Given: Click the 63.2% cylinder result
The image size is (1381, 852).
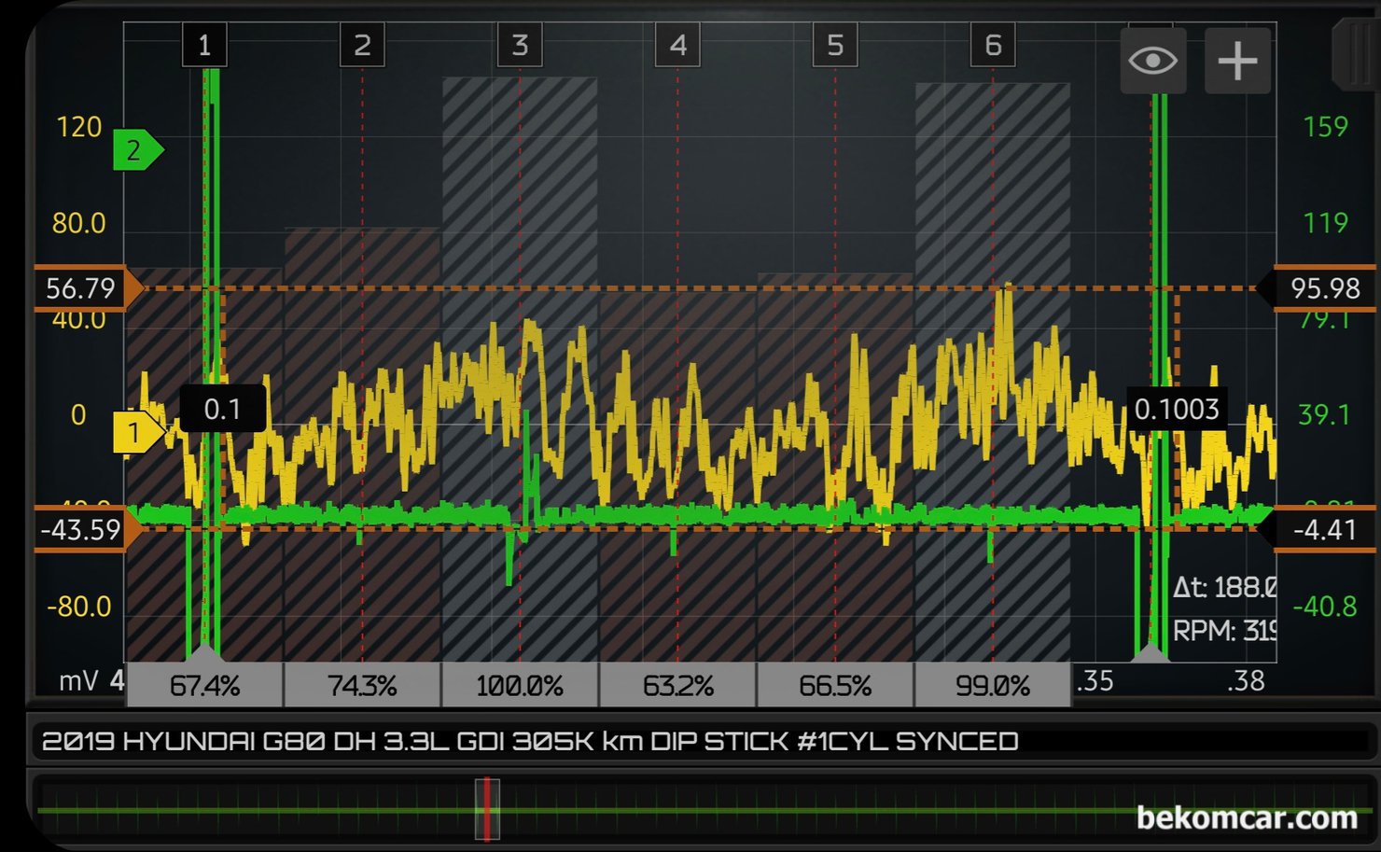Looking at the screenshot, I should 677,686.
